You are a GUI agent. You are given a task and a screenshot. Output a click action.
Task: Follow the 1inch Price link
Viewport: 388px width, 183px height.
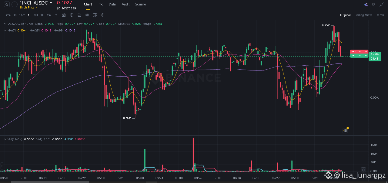(x=28, y=8)
